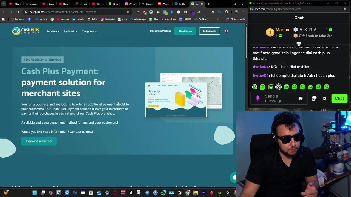Click tiwtiw04 username on teshilat message
Image resolution: width=351 pixels, height=197 pixels.
[261, 67]
